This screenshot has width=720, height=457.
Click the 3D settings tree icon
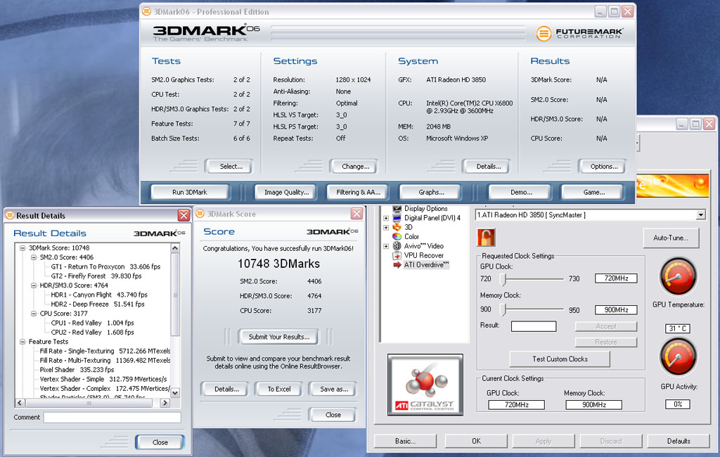click(397, 227)
